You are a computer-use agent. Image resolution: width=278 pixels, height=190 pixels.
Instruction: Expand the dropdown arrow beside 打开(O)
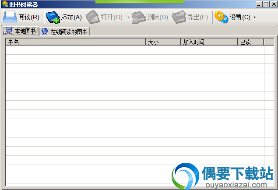point(128,18)
